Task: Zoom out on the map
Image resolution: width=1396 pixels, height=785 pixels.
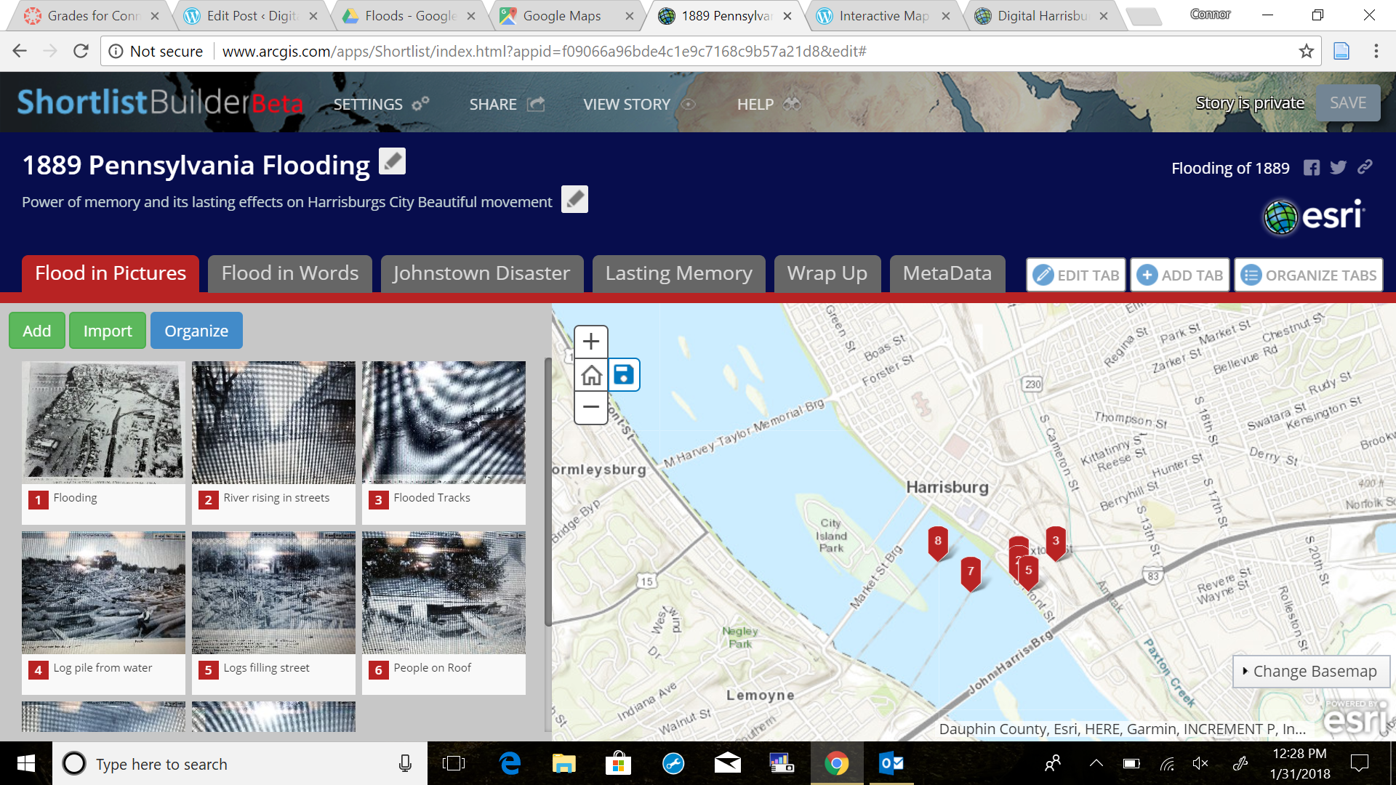Action: (x=591, y=408)
